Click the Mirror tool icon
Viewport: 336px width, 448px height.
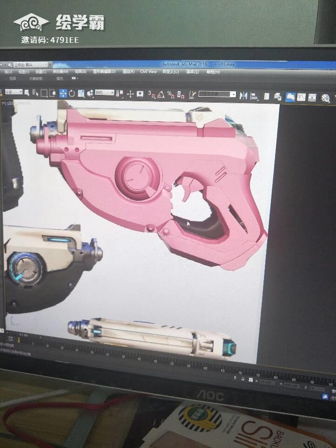243,96
